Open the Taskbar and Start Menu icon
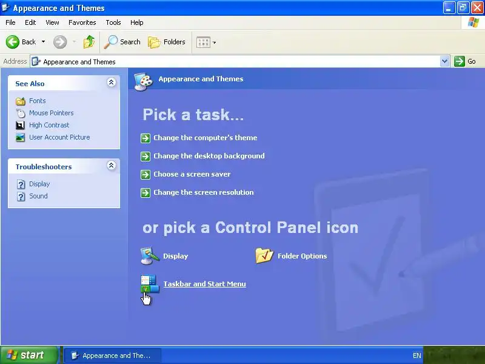The image size is (485, 364). [x=150, y=283]
